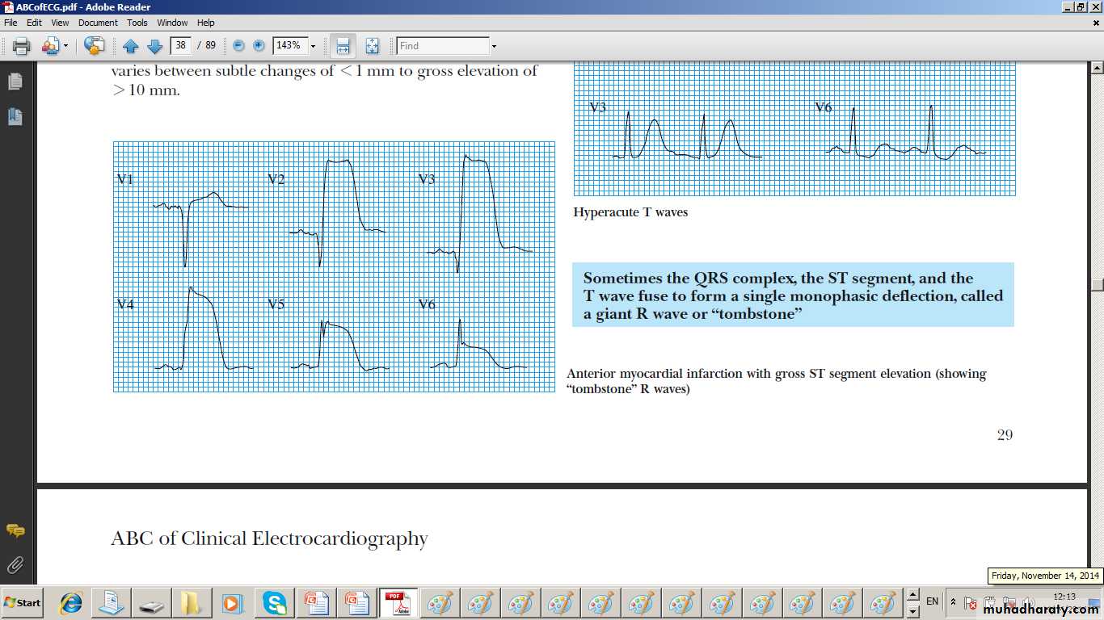This screenshot has width=1104, height=620.
Task: Expand the Find options dropdown arrow
Action: 494,46
